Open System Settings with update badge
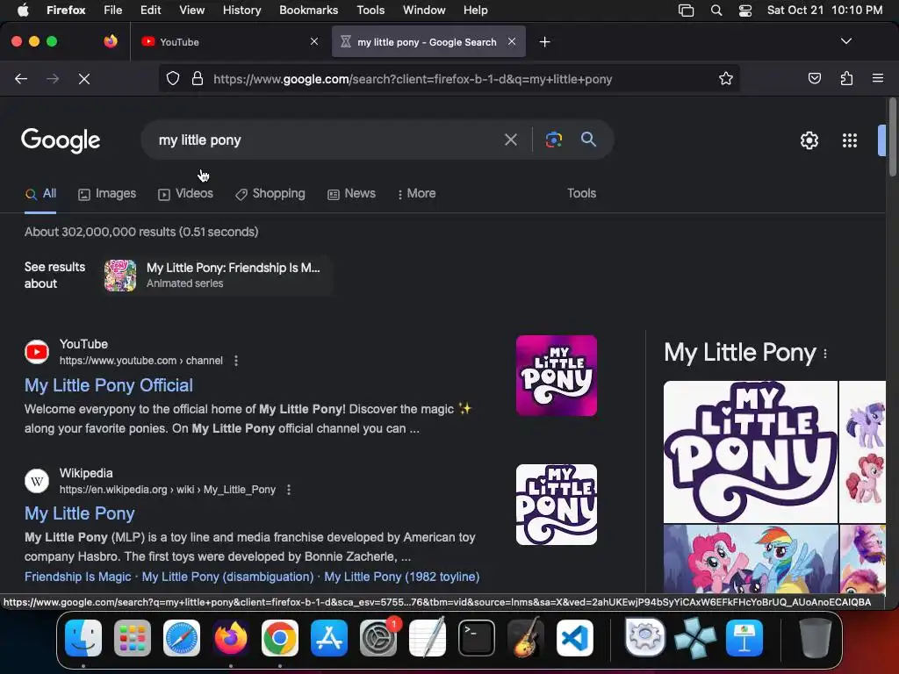The width and height of the screenshot is (899, 674). (378, 638)
